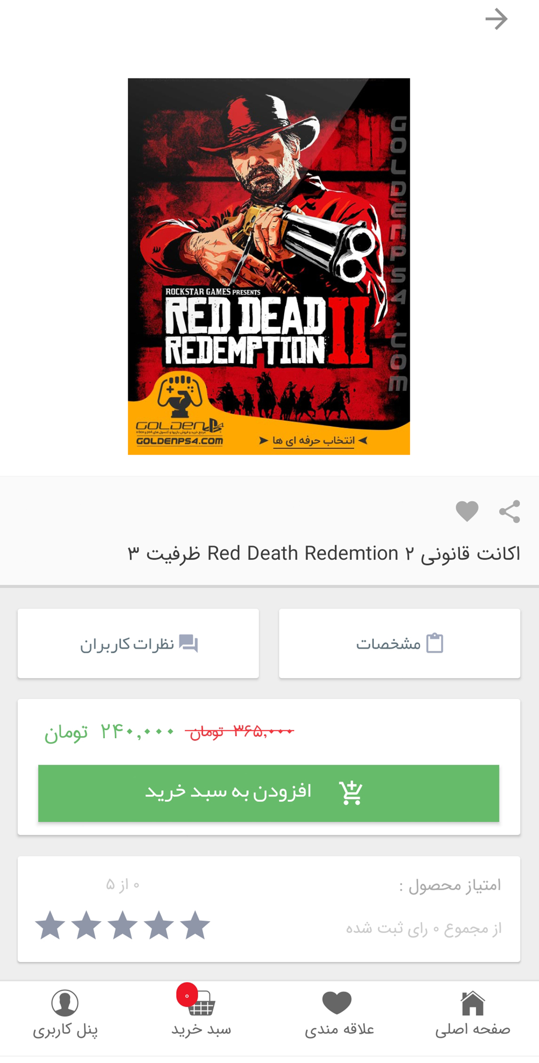Go to صفحه اصلی home
This screenshot has width=539, height=1063.
(473, 1015)
